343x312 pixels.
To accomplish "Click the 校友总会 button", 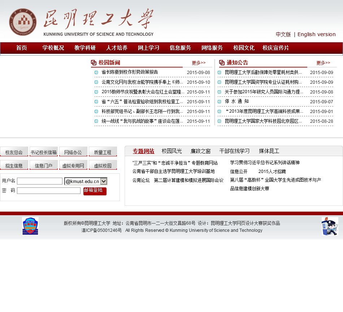I will click(x=14, y=152).
